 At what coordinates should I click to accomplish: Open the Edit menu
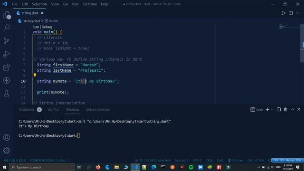[24, 4]
